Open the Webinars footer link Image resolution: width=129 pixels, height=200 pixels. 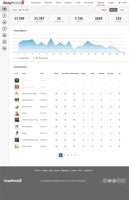tap(65, 171)
